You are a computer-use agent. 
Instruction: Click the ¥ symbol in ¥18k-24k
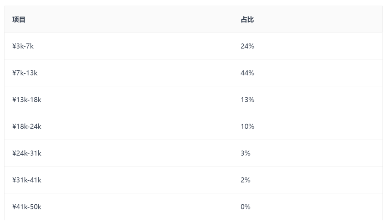[14, 126]
